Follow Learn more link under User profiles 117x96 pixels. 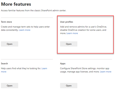pos(72,33)
